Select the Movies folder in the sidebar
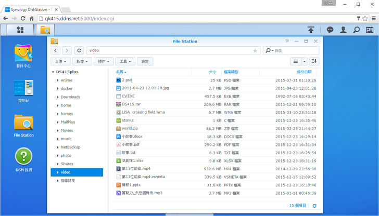The image size is (379, 216). [67, 130]
